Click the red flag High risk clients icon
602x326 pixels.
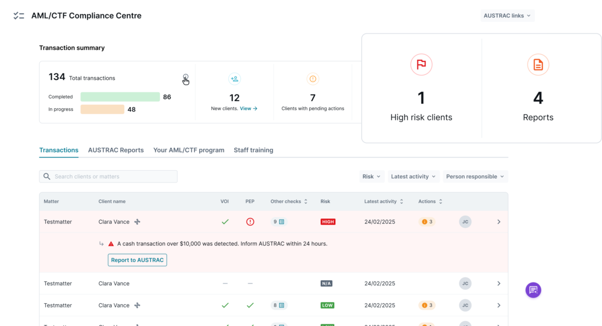[421, 65]
